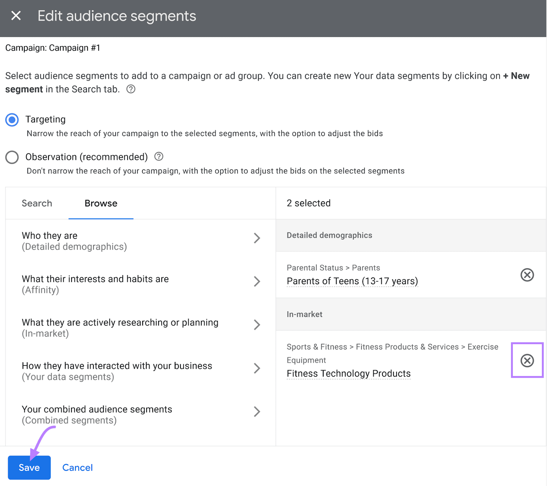
Task: Enable the Observation (recommended) option
Action: click(12, 157)
